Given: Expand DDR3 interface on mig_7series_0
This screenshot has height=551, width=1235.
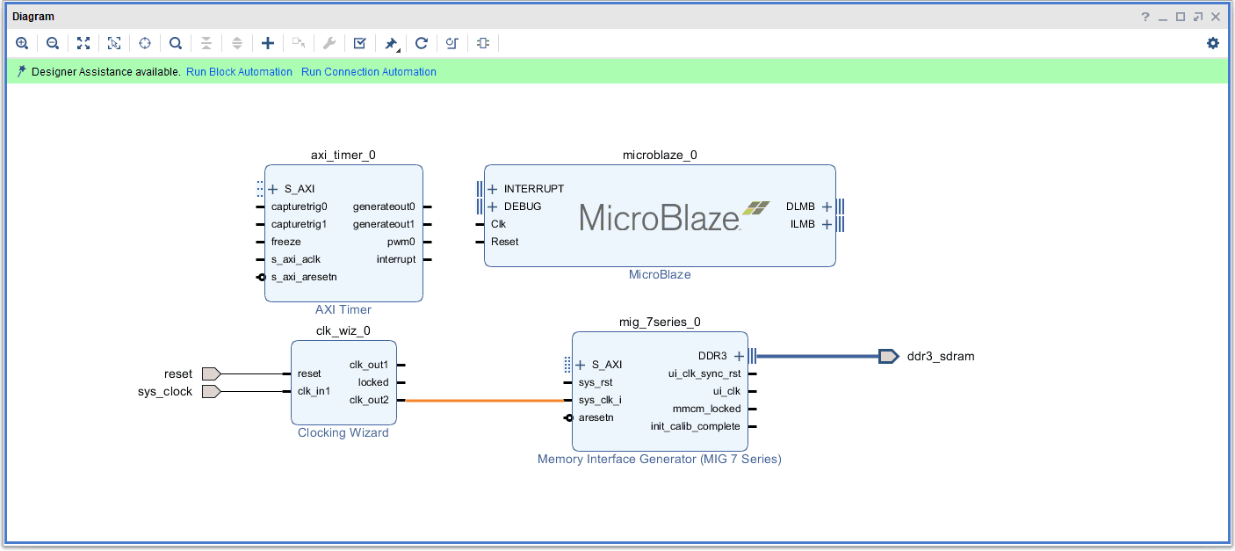Looking at the screenshot, I should [739, 356].
